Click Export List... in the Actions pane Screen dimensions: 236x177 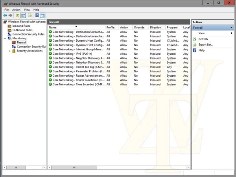(206, 44)
